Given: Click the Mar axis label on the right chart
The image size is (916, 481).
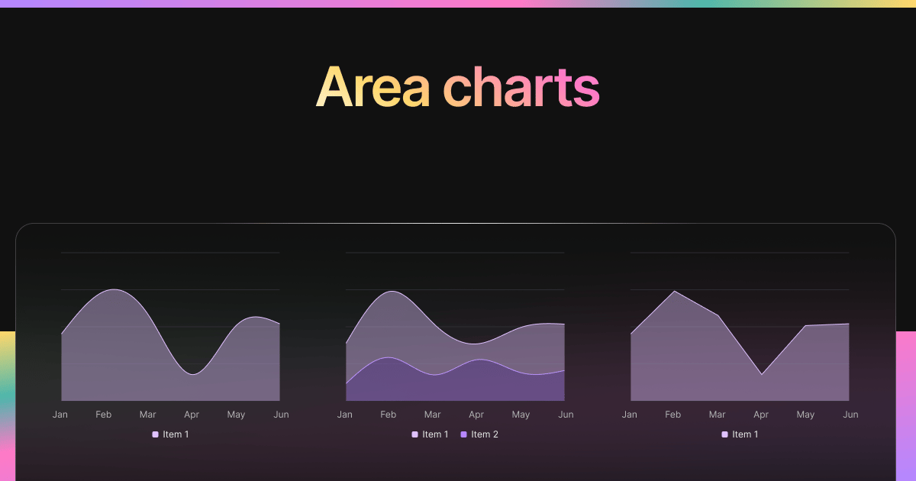Looking at the screenshot, I should (x=717, y=415).
